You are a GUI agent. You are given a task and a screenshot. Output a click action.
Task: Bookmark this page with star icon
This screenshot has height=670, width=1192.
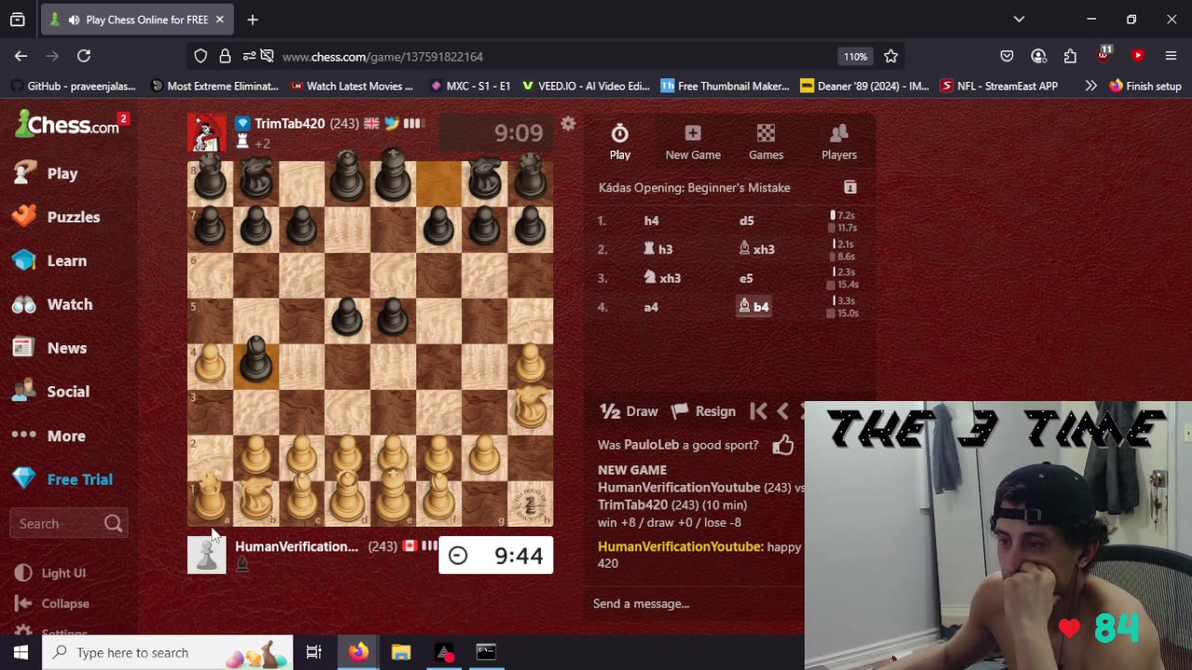pos(891,56)
